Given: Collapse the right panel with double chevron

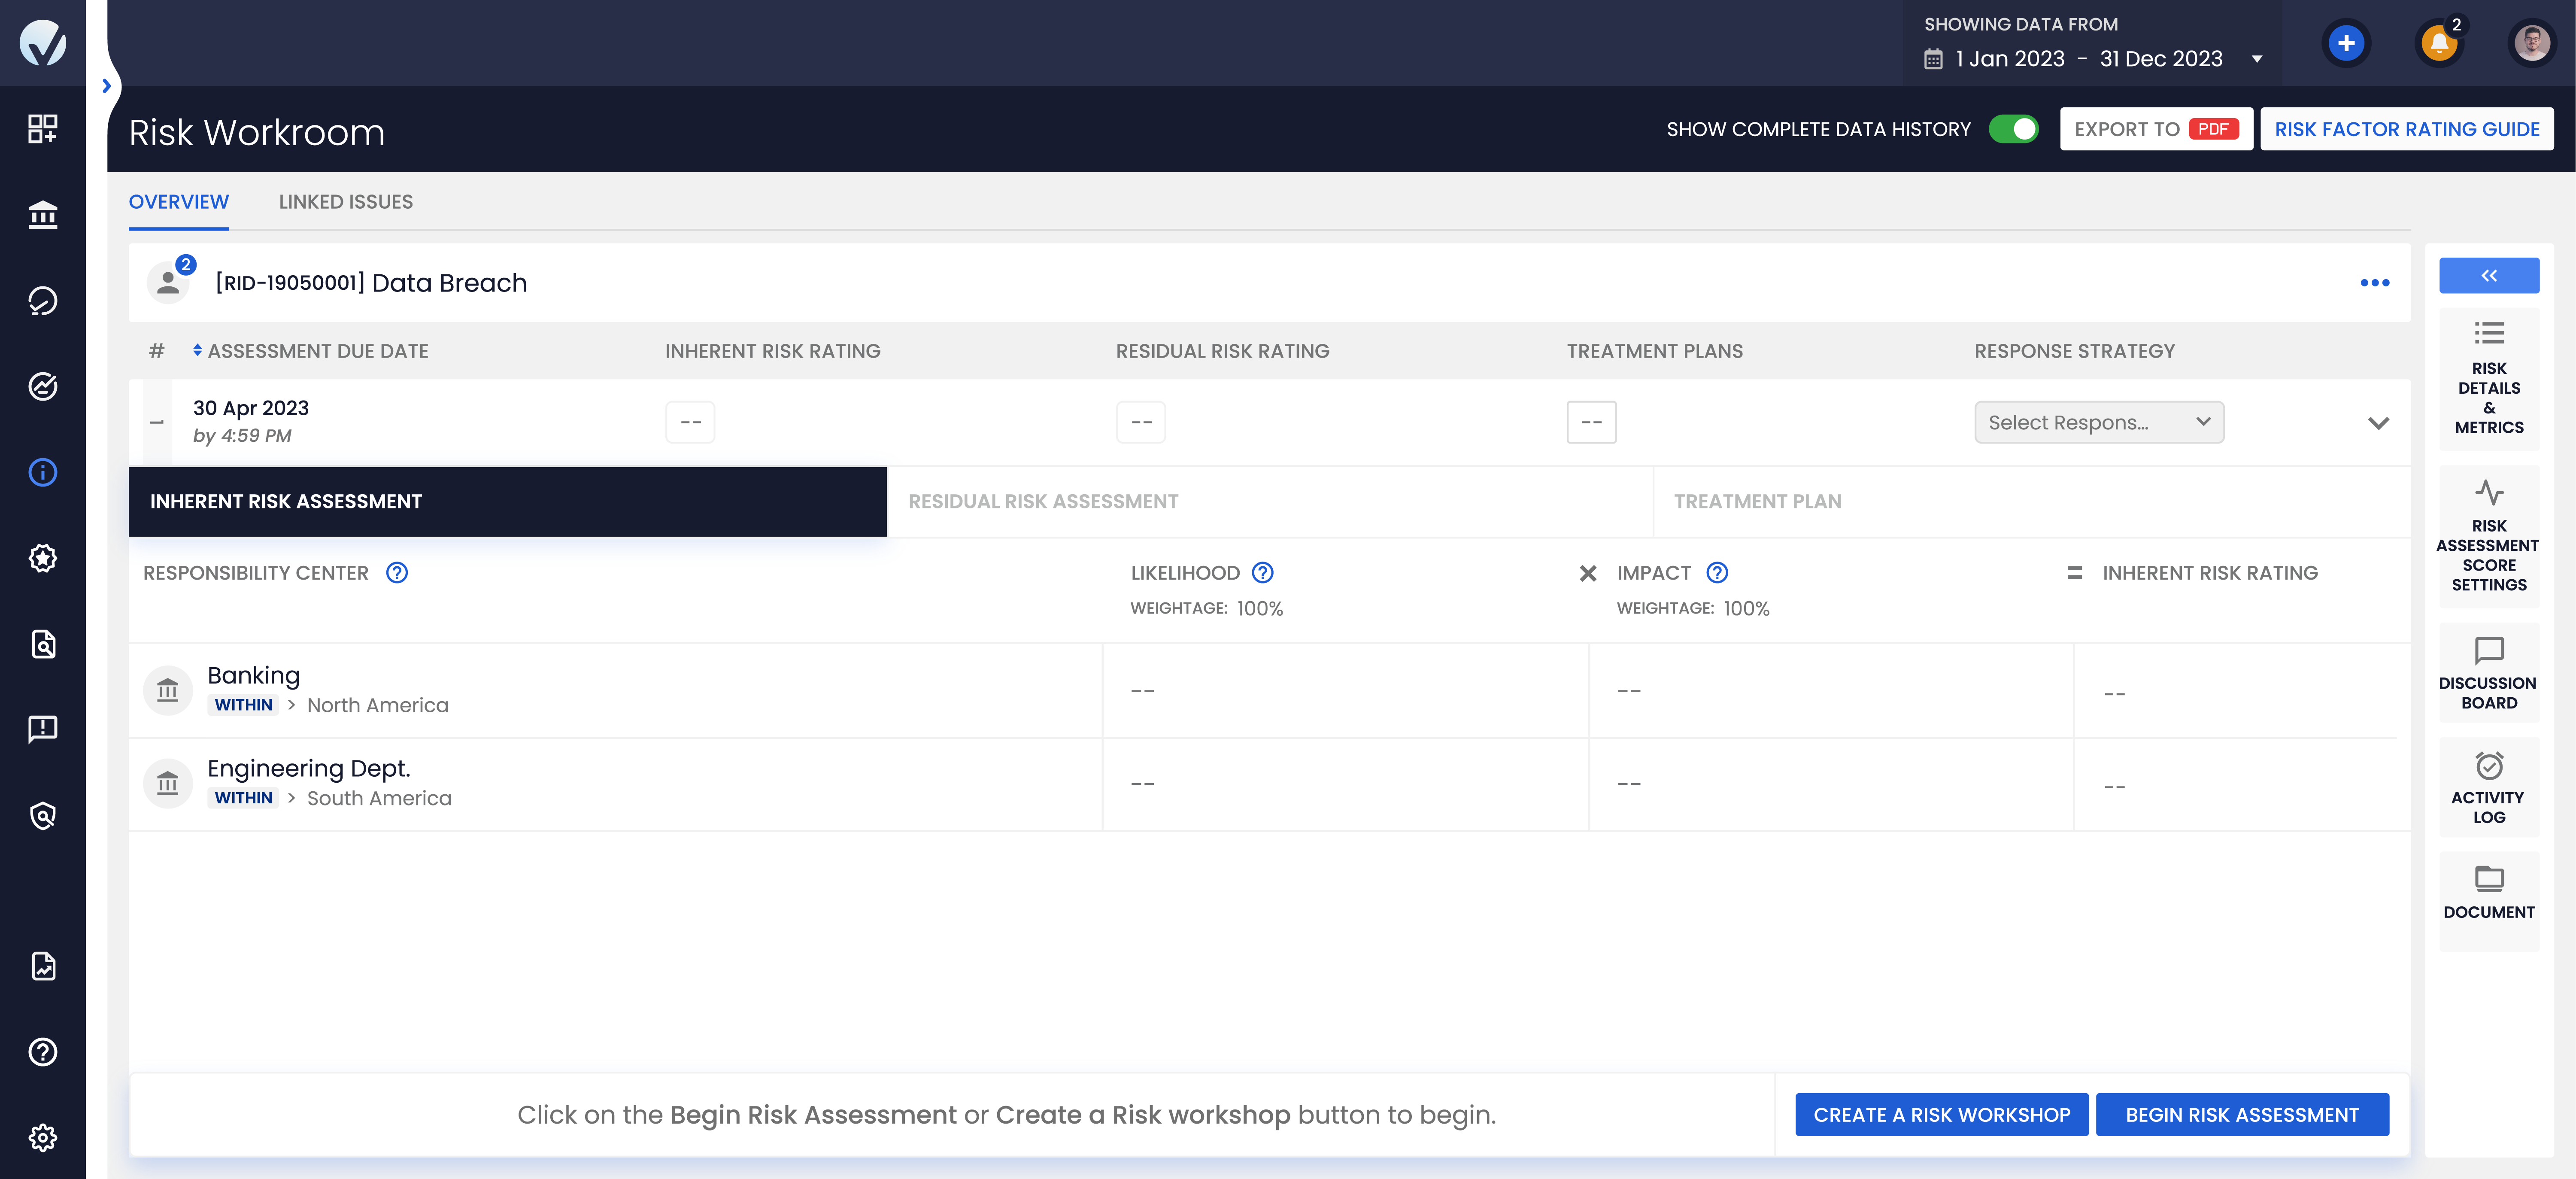Looking at the screenshot, I should pyautogui.click(x=2489, y=275).
